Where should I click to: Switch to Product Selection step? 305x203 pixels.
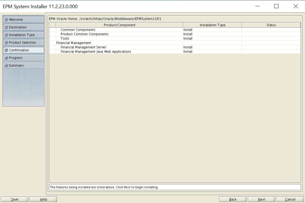click(x=23, y=42)
